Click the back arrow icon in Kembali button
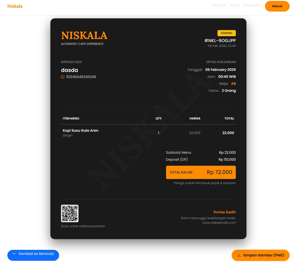The height and width of the screenshot is (266, 294). pyautogui.click(x=14, y=254)
